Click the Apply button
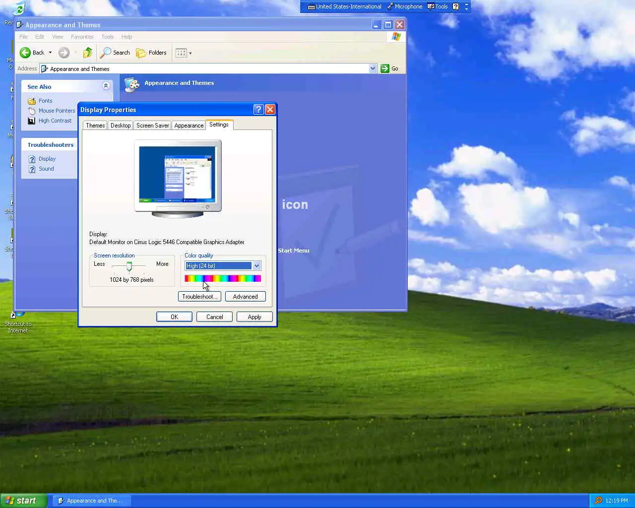The image size is (635, 508). point(254,317)
